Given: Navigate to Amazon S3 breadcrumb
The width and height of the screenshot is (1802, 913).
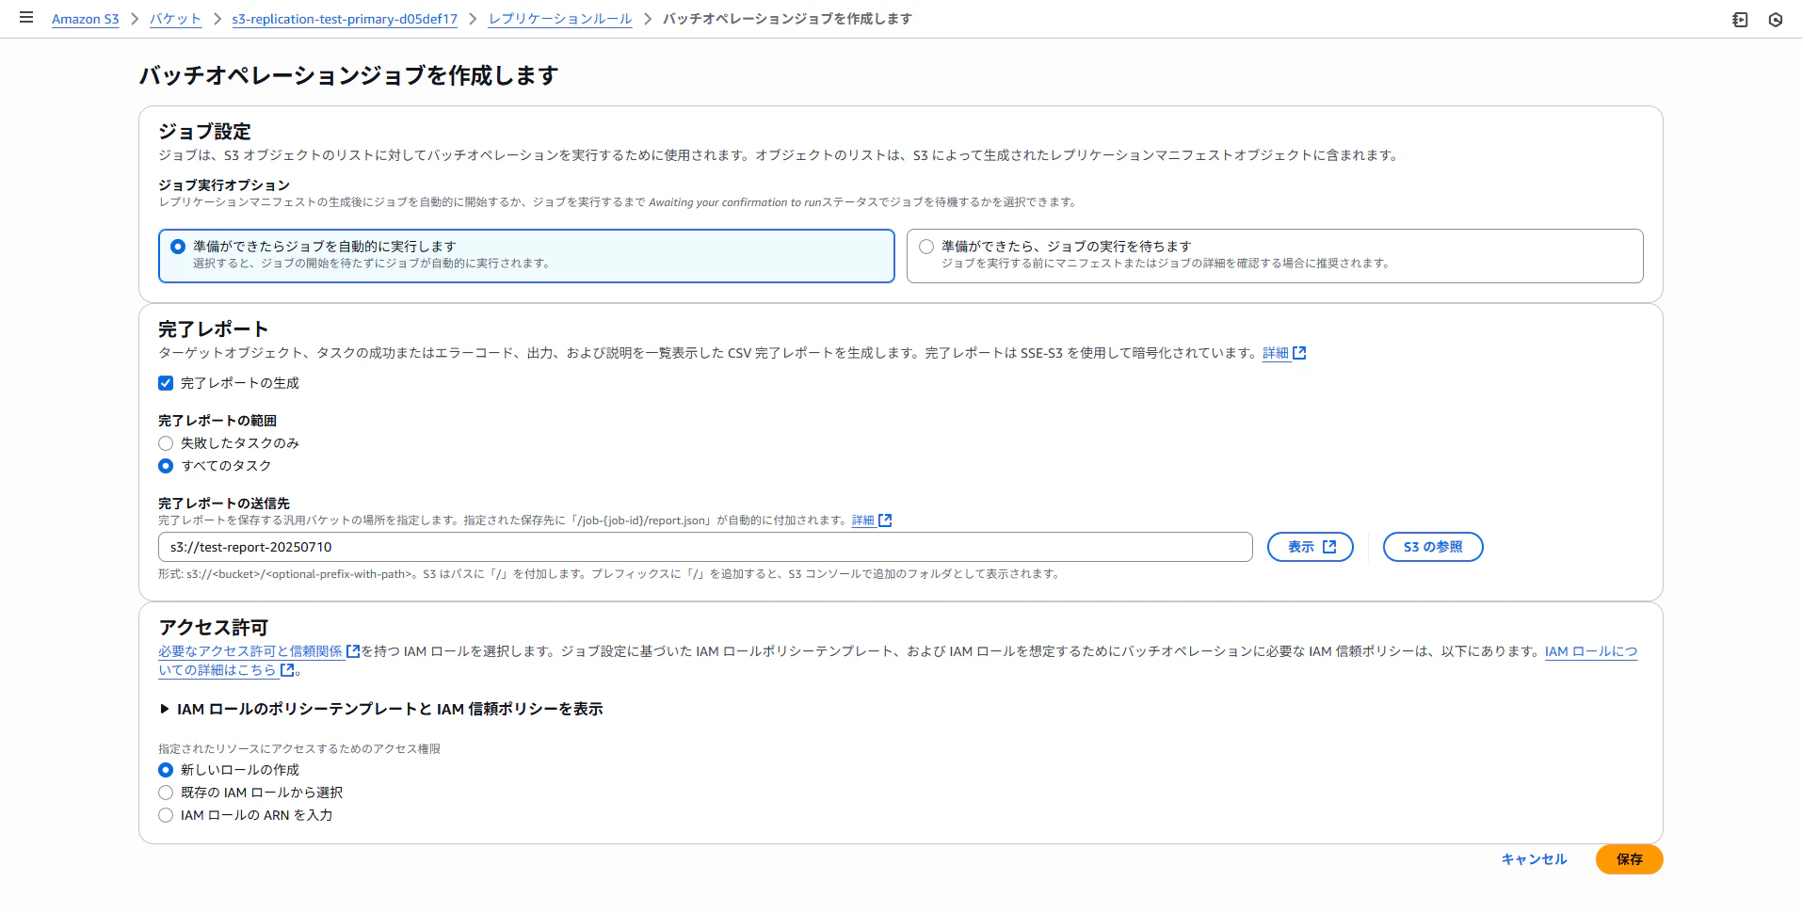Looking at the screenshot, I should pos(85,18).
